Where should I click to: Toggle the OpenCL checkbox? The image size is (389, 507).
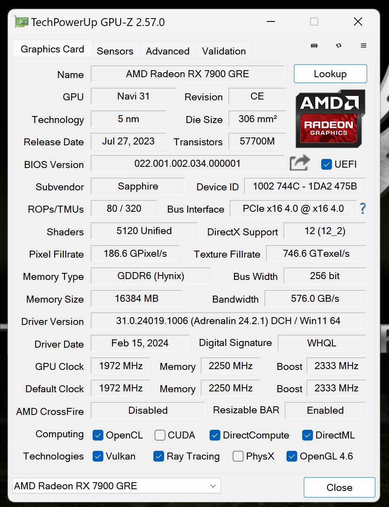(x=98, y=435)
